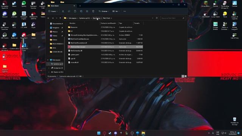242x136 pixels.
Task: Select RiotClientFoundation.dll file
Action: pyautogui.click(x=105, y=43)
